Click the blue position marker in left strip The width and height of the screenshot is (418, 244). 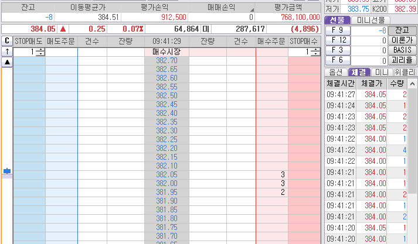point(7,171)
